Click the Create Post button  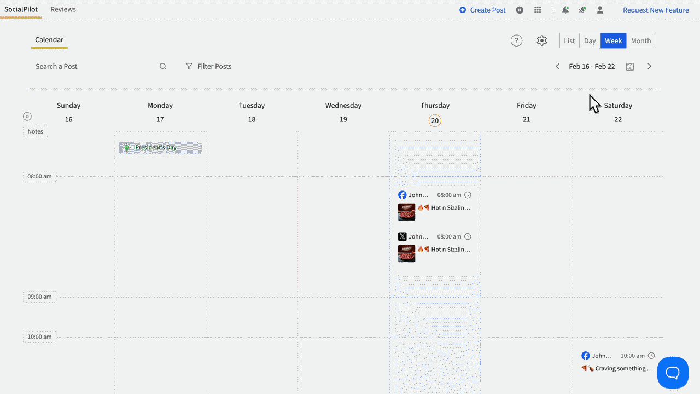(x=482, y=10)
